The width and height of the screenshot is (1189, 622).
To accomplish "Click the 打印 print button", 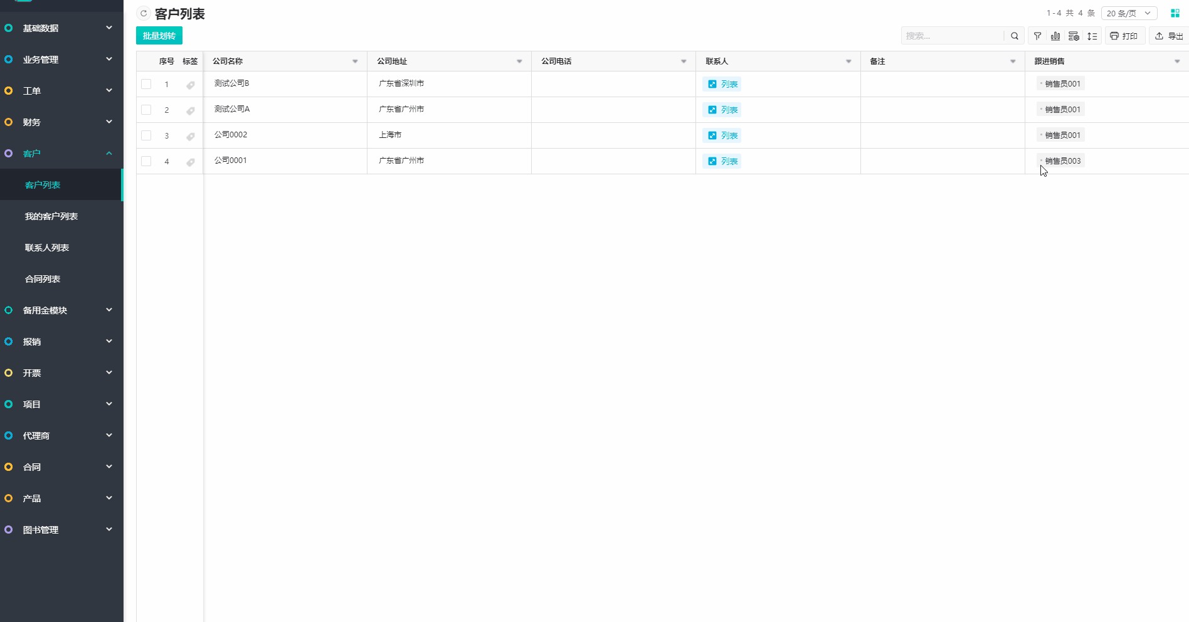I will (1124, 36).
